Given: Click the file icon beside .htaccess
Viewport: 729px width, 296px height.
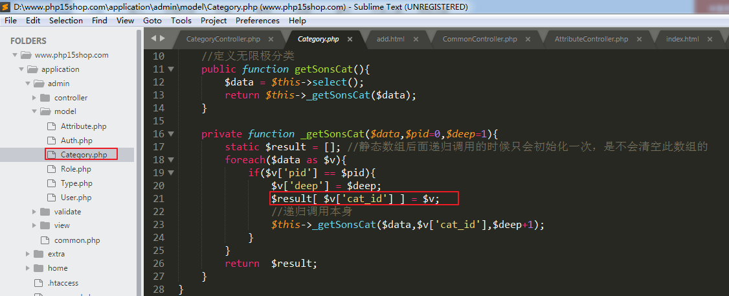Looking at the screenshot, I should pos(38,282).
